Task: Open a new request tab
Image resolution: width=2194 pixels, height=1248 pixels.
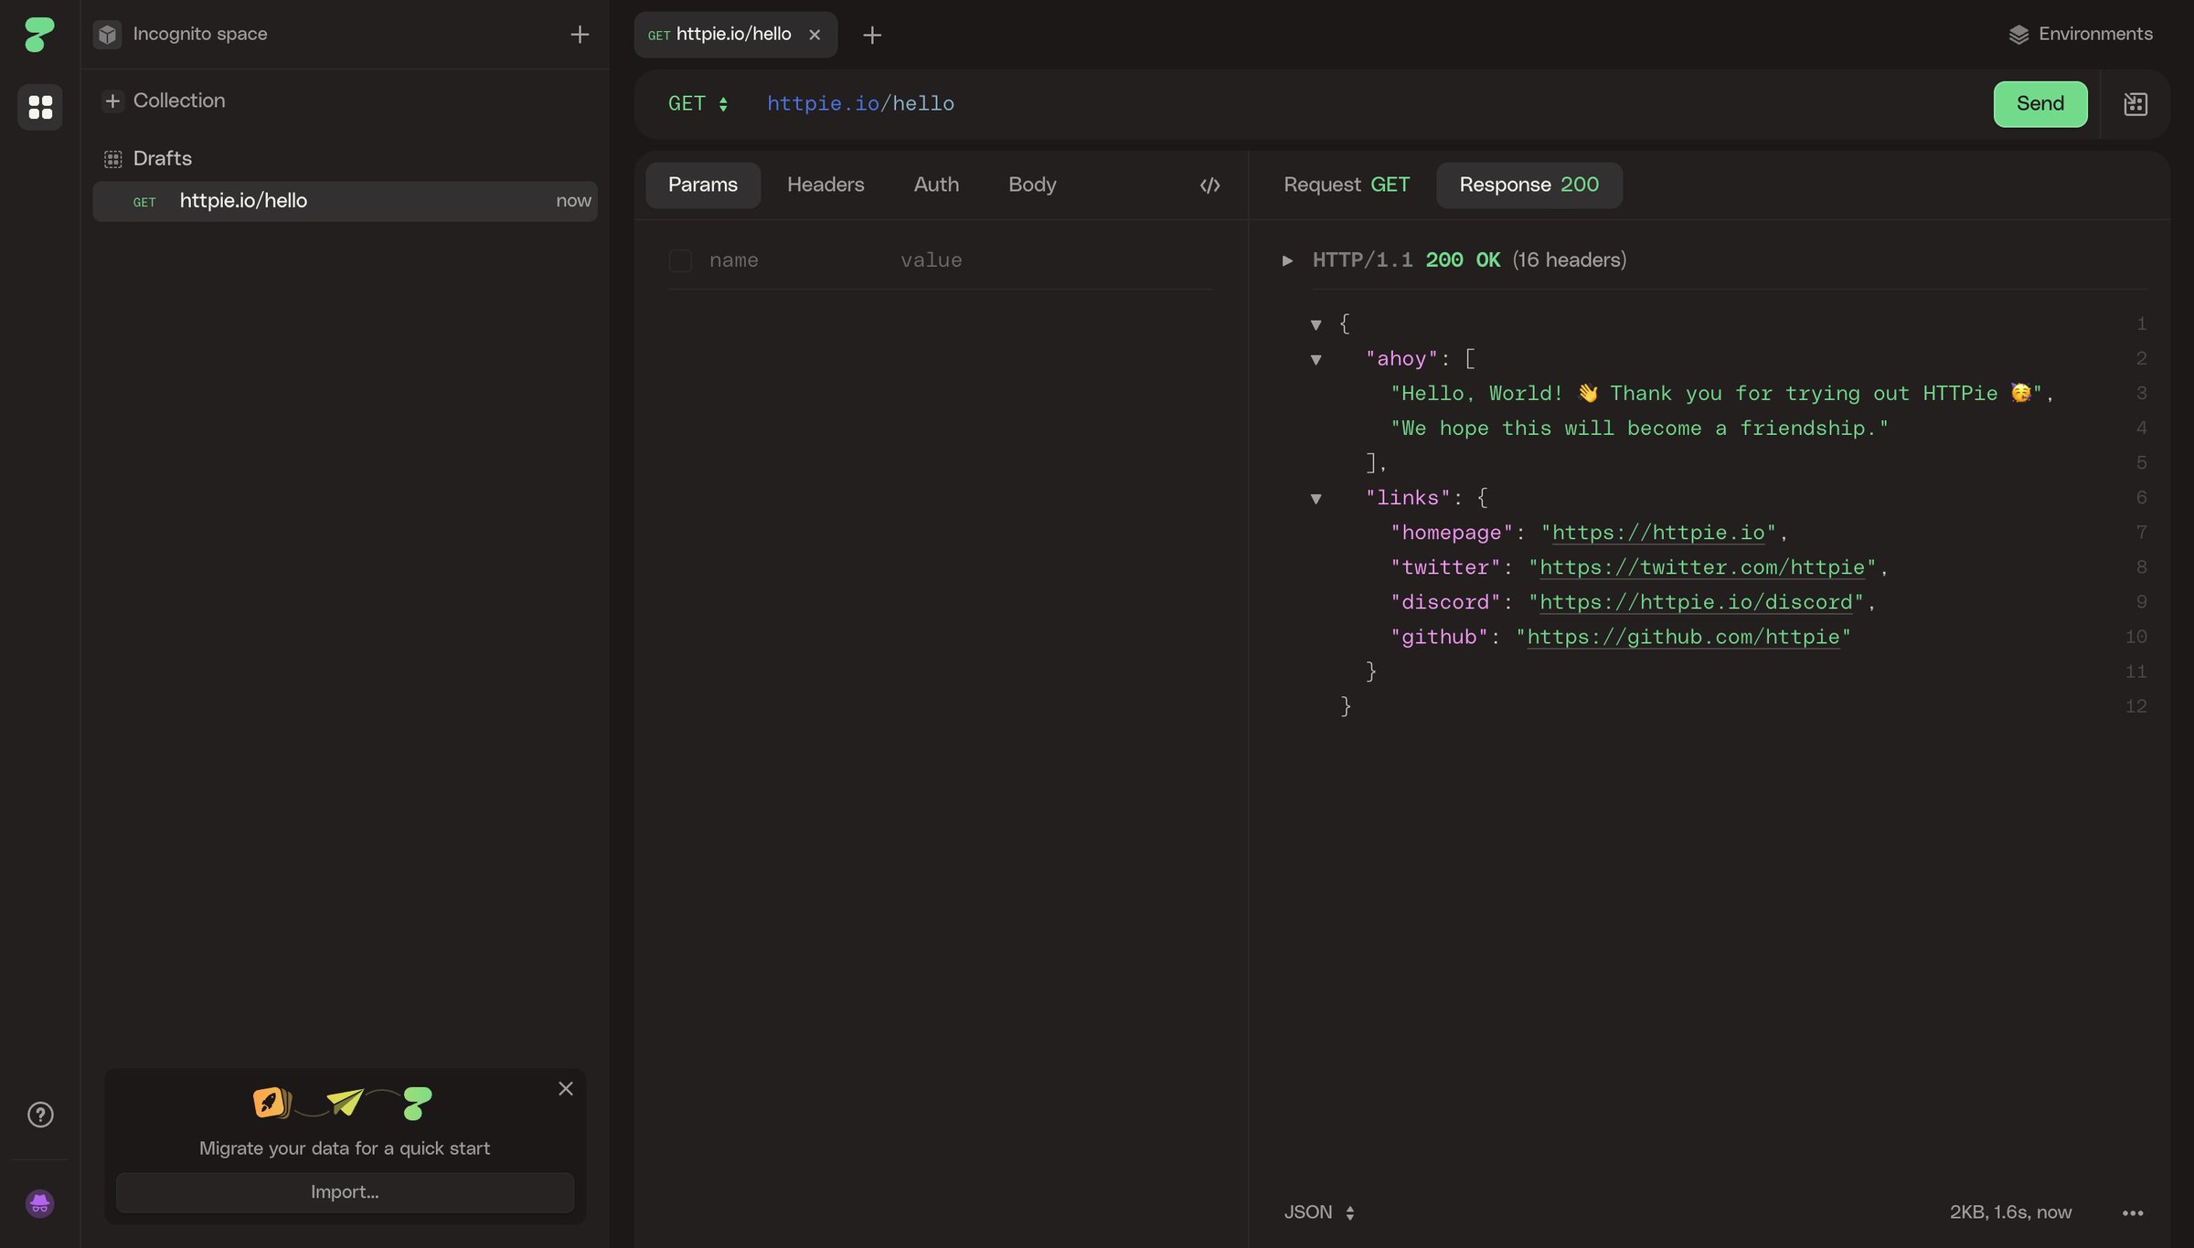Action: 872,35
